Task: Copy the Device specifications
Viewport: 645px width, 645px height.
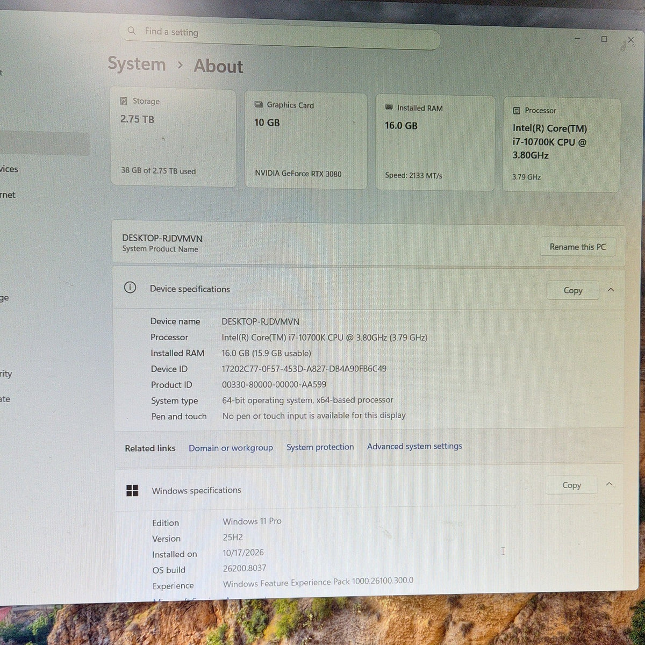Action: (573, 290)
